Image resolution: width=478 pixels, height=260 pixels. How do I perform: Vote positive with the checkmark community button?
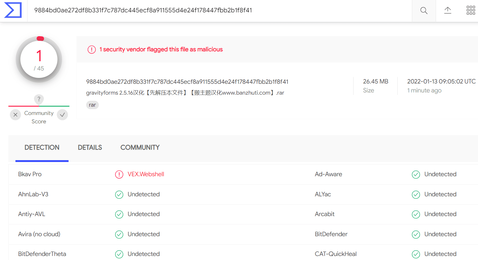[62, 115]
